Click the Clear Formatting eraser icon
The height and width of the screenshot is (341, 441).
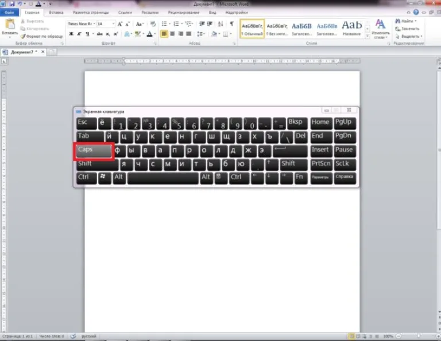tap(153, 24)
